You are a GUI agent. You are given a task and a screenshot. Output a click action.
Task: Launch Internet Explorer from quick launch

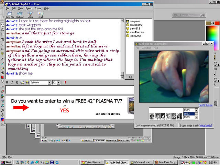coord(32,163)
